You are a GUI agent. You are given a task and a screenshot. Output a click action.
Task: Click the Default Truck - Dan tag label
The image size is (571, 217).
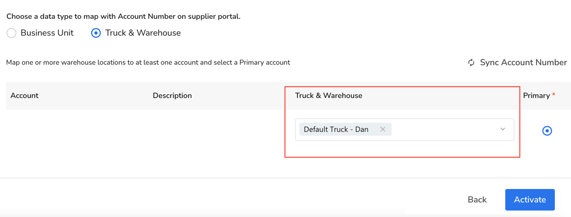[336, 129]
